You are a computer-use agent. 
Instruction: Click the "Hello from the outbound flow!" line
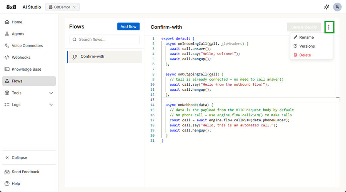(220, 84)
